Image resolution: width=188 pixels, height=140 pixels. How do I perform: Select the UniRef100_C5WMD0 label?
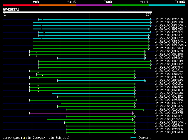tap(169, 87)
